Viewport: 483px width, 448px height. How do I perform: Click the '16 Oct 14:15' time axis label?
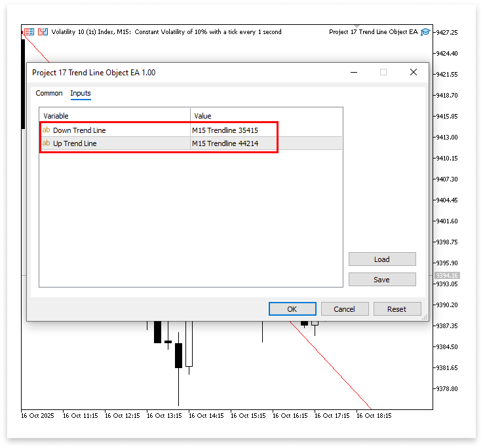pos(206,416)
